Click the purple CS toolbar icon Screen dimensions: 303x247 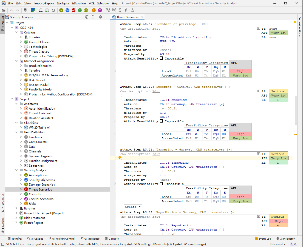tap(100, 10)
